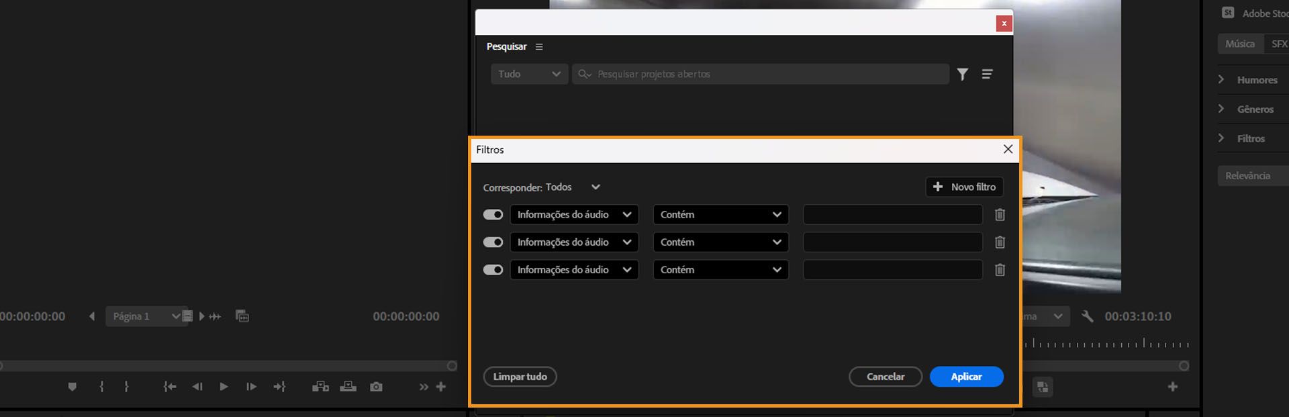Toggle off the first Informações do áudio filter

click(x=493, y=215)
